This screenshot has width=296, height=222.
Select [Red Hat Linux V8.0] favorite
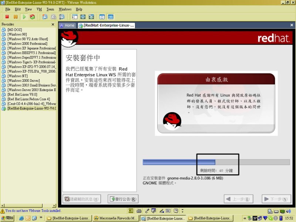pos(22,94)
